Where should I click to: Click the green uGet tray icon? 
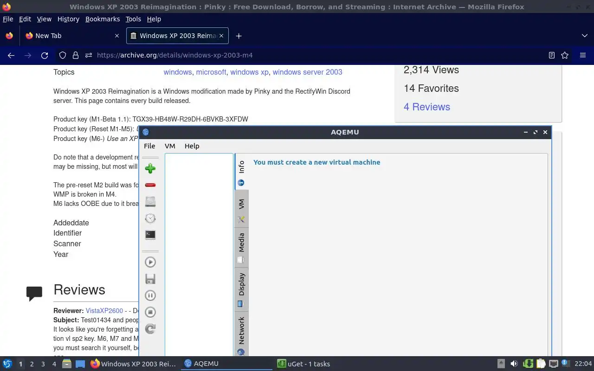coord(528,364)
